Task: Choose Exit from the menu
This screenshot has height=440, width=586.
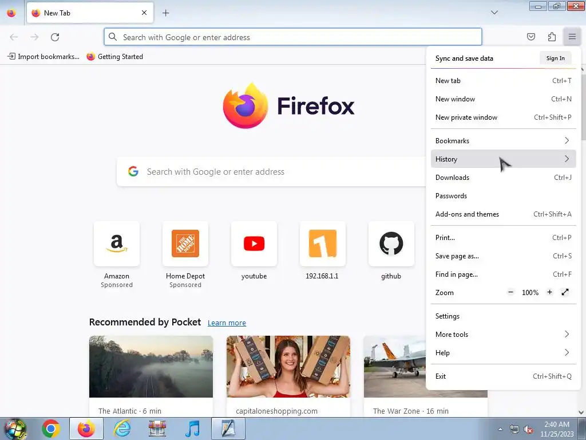Action: pos(503,376)
